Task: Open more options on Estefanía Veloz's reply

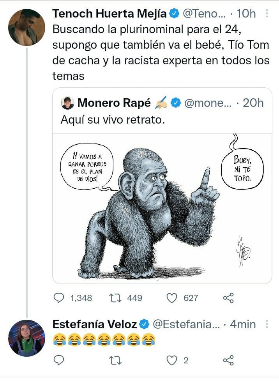Action: point(267,324)
